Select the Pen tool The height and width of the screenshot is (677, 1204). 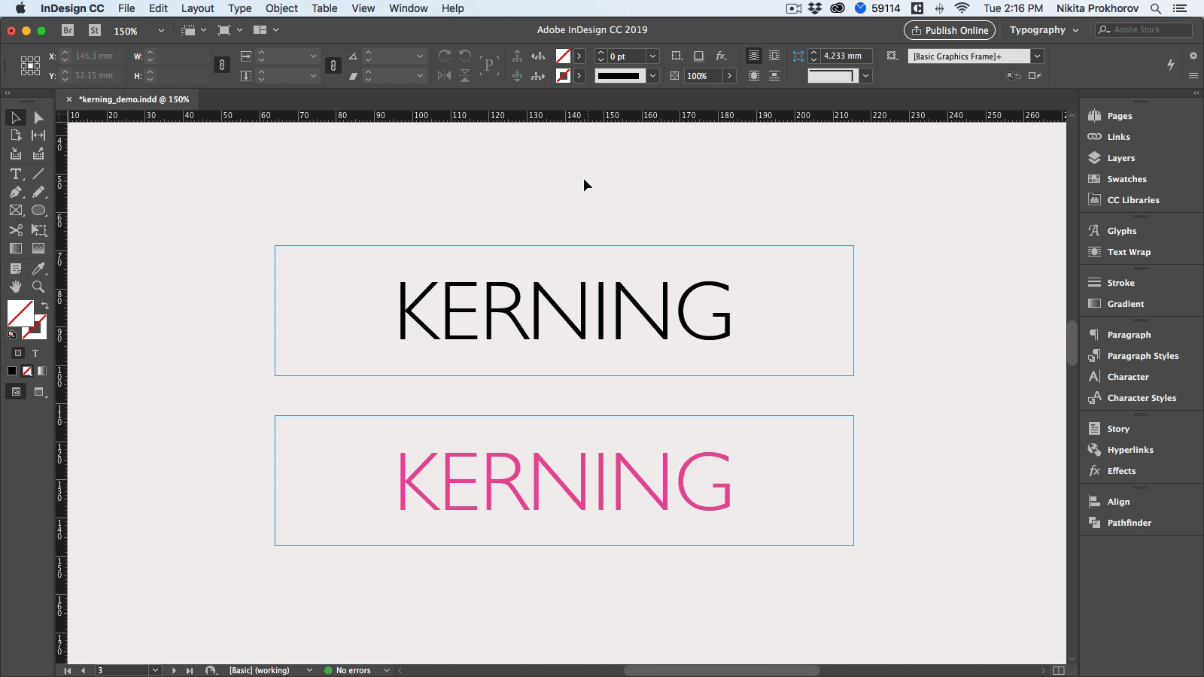click(x=15, y=193)
